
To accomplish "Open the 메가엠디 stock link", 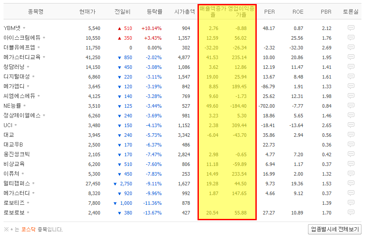I will click(14, 87).
